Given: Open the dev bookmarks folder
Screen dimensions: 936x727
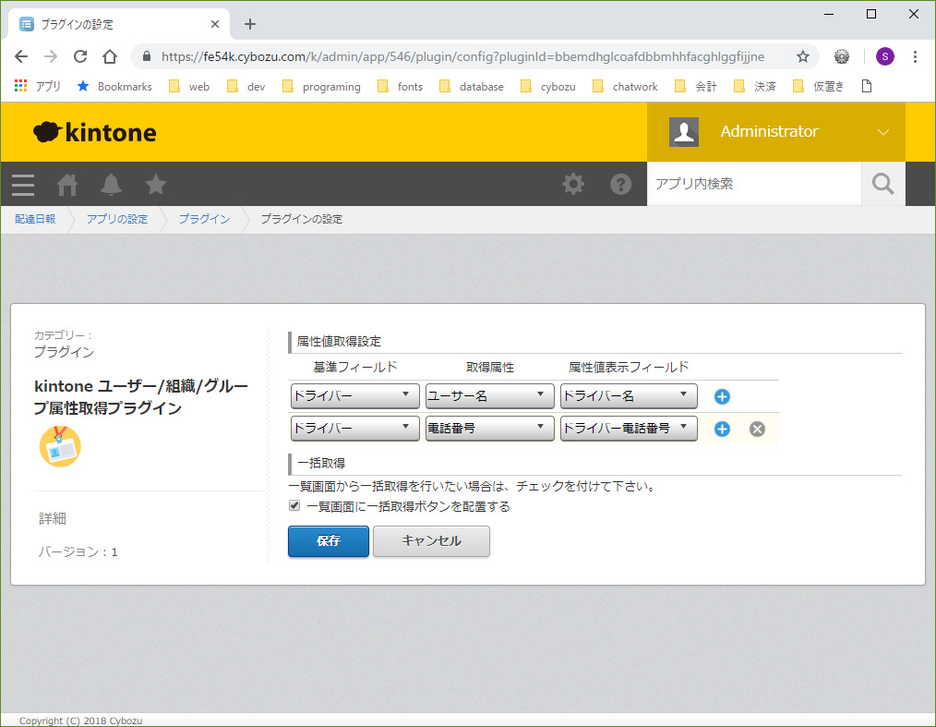Looking at the screenshot, I should 246,87.
